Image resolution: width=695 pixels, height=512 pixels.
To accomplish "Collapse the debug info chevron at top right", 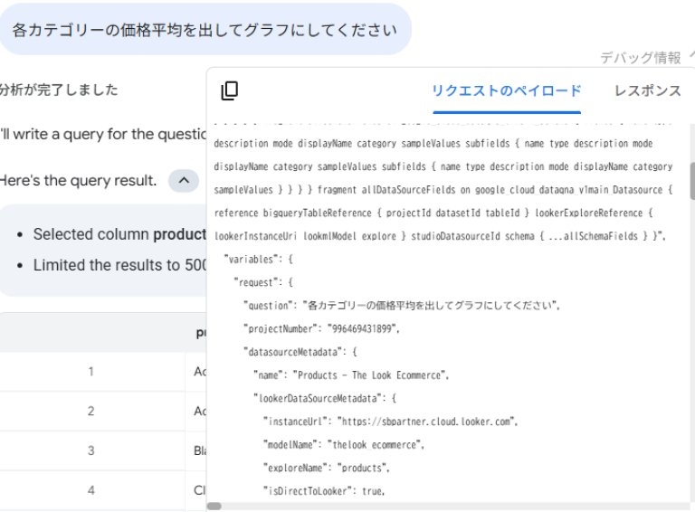I will click(x=691, y=57).
